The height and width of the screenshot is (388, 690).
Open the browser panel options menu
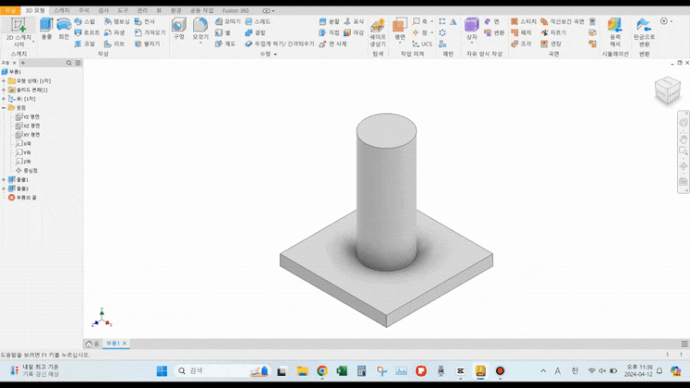click(78, 63)
